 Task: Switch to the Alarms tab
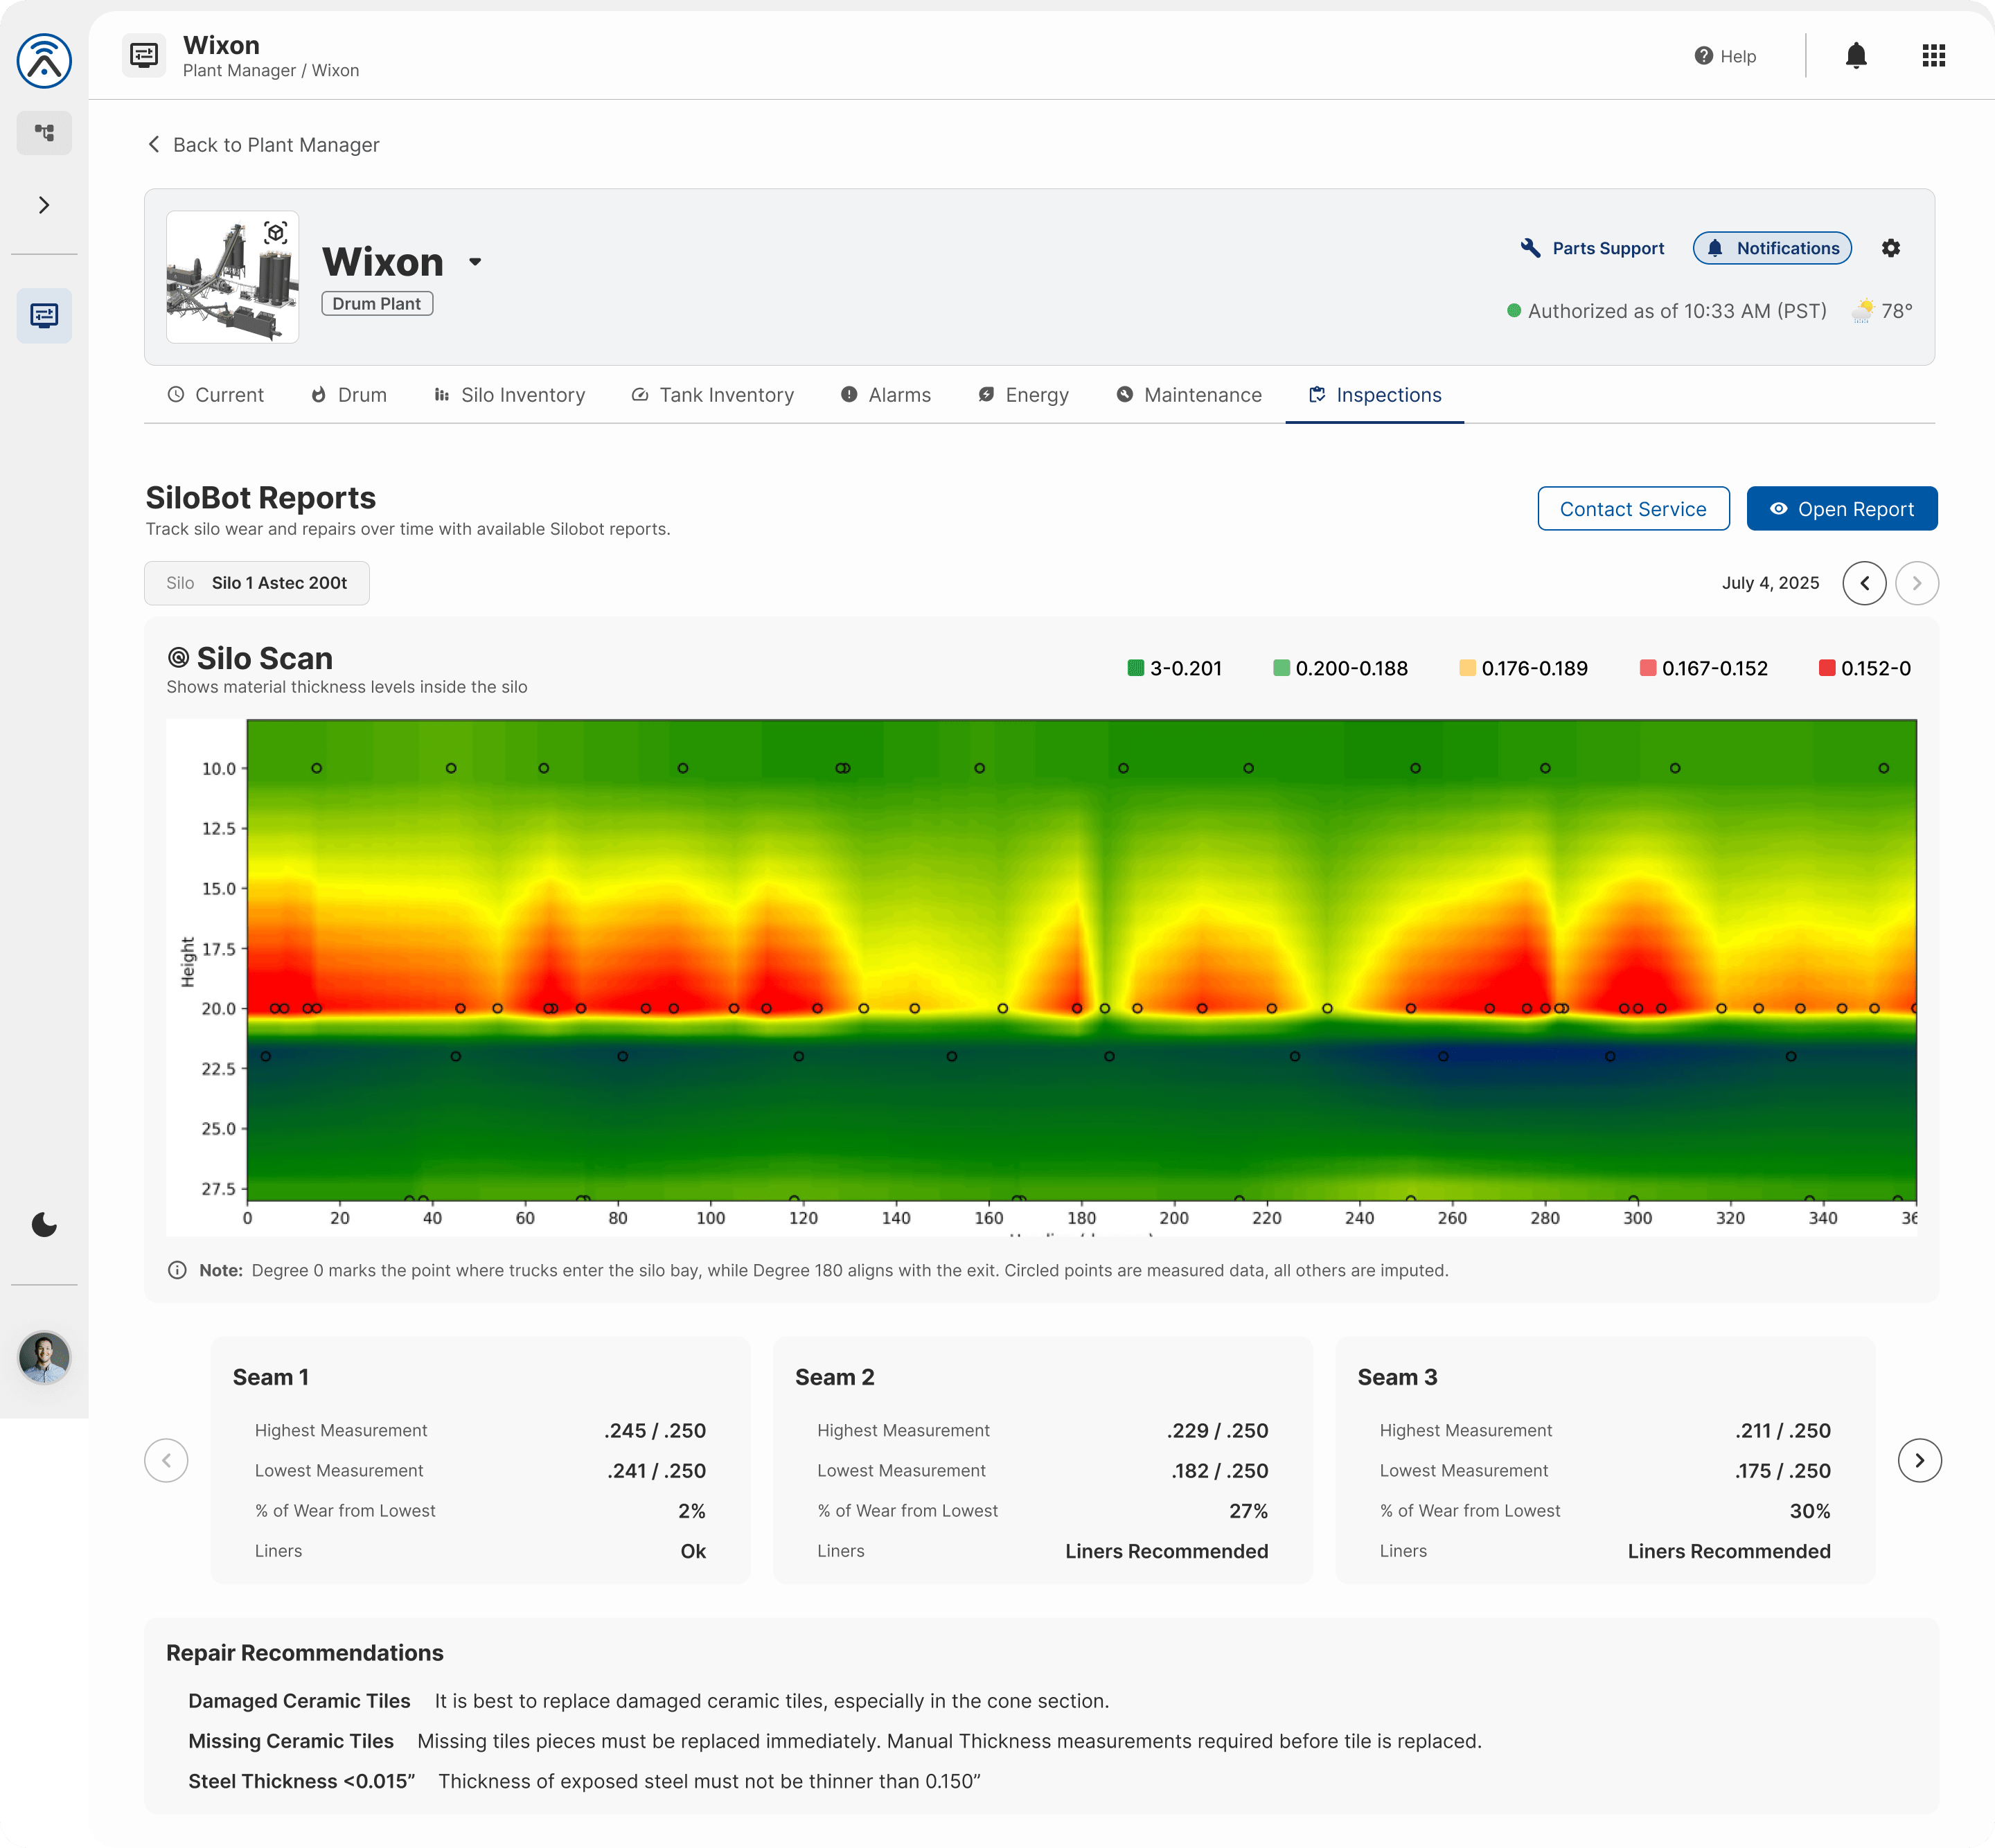coord(885,395)
